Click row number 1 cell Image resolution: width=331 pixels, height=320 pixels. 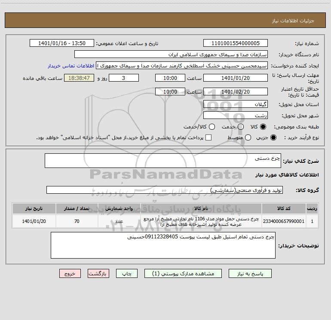312,221
